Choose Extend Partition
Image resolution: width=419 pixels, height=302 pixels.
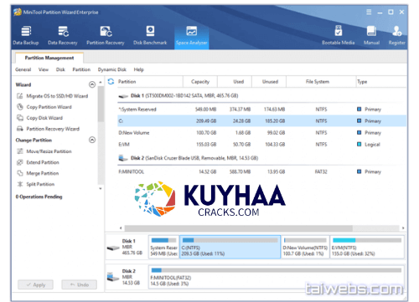click(38, 162)
